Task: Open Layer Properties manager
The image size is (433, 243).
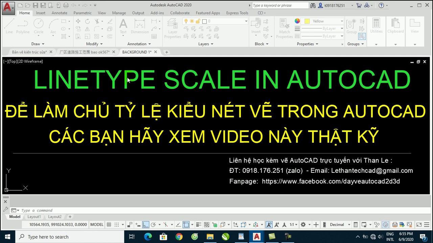Action: pyautogui.click(x=173, y=28)
